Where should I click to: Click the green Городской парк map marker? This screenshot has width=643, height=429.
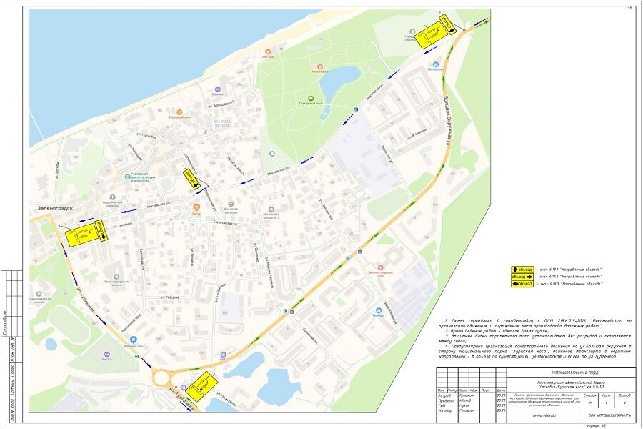pyautogui.click(x=311, y=98)
